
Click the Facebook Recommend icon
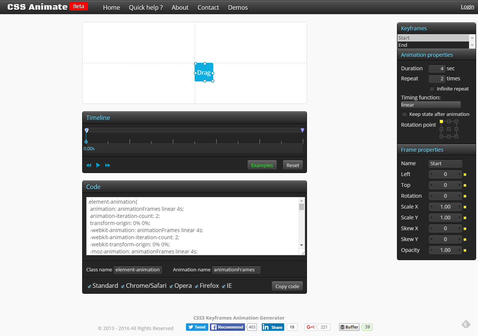[227, 327]
